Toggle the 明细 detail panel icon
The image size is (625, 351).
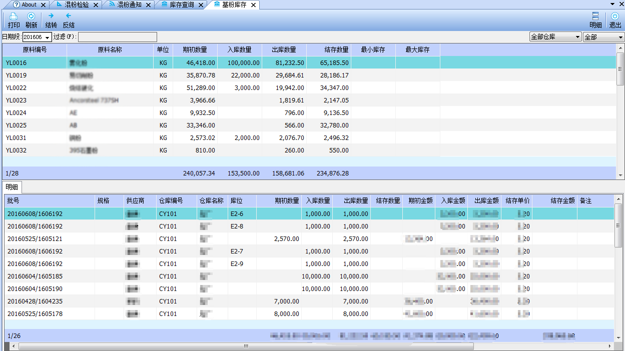(595, 16)
